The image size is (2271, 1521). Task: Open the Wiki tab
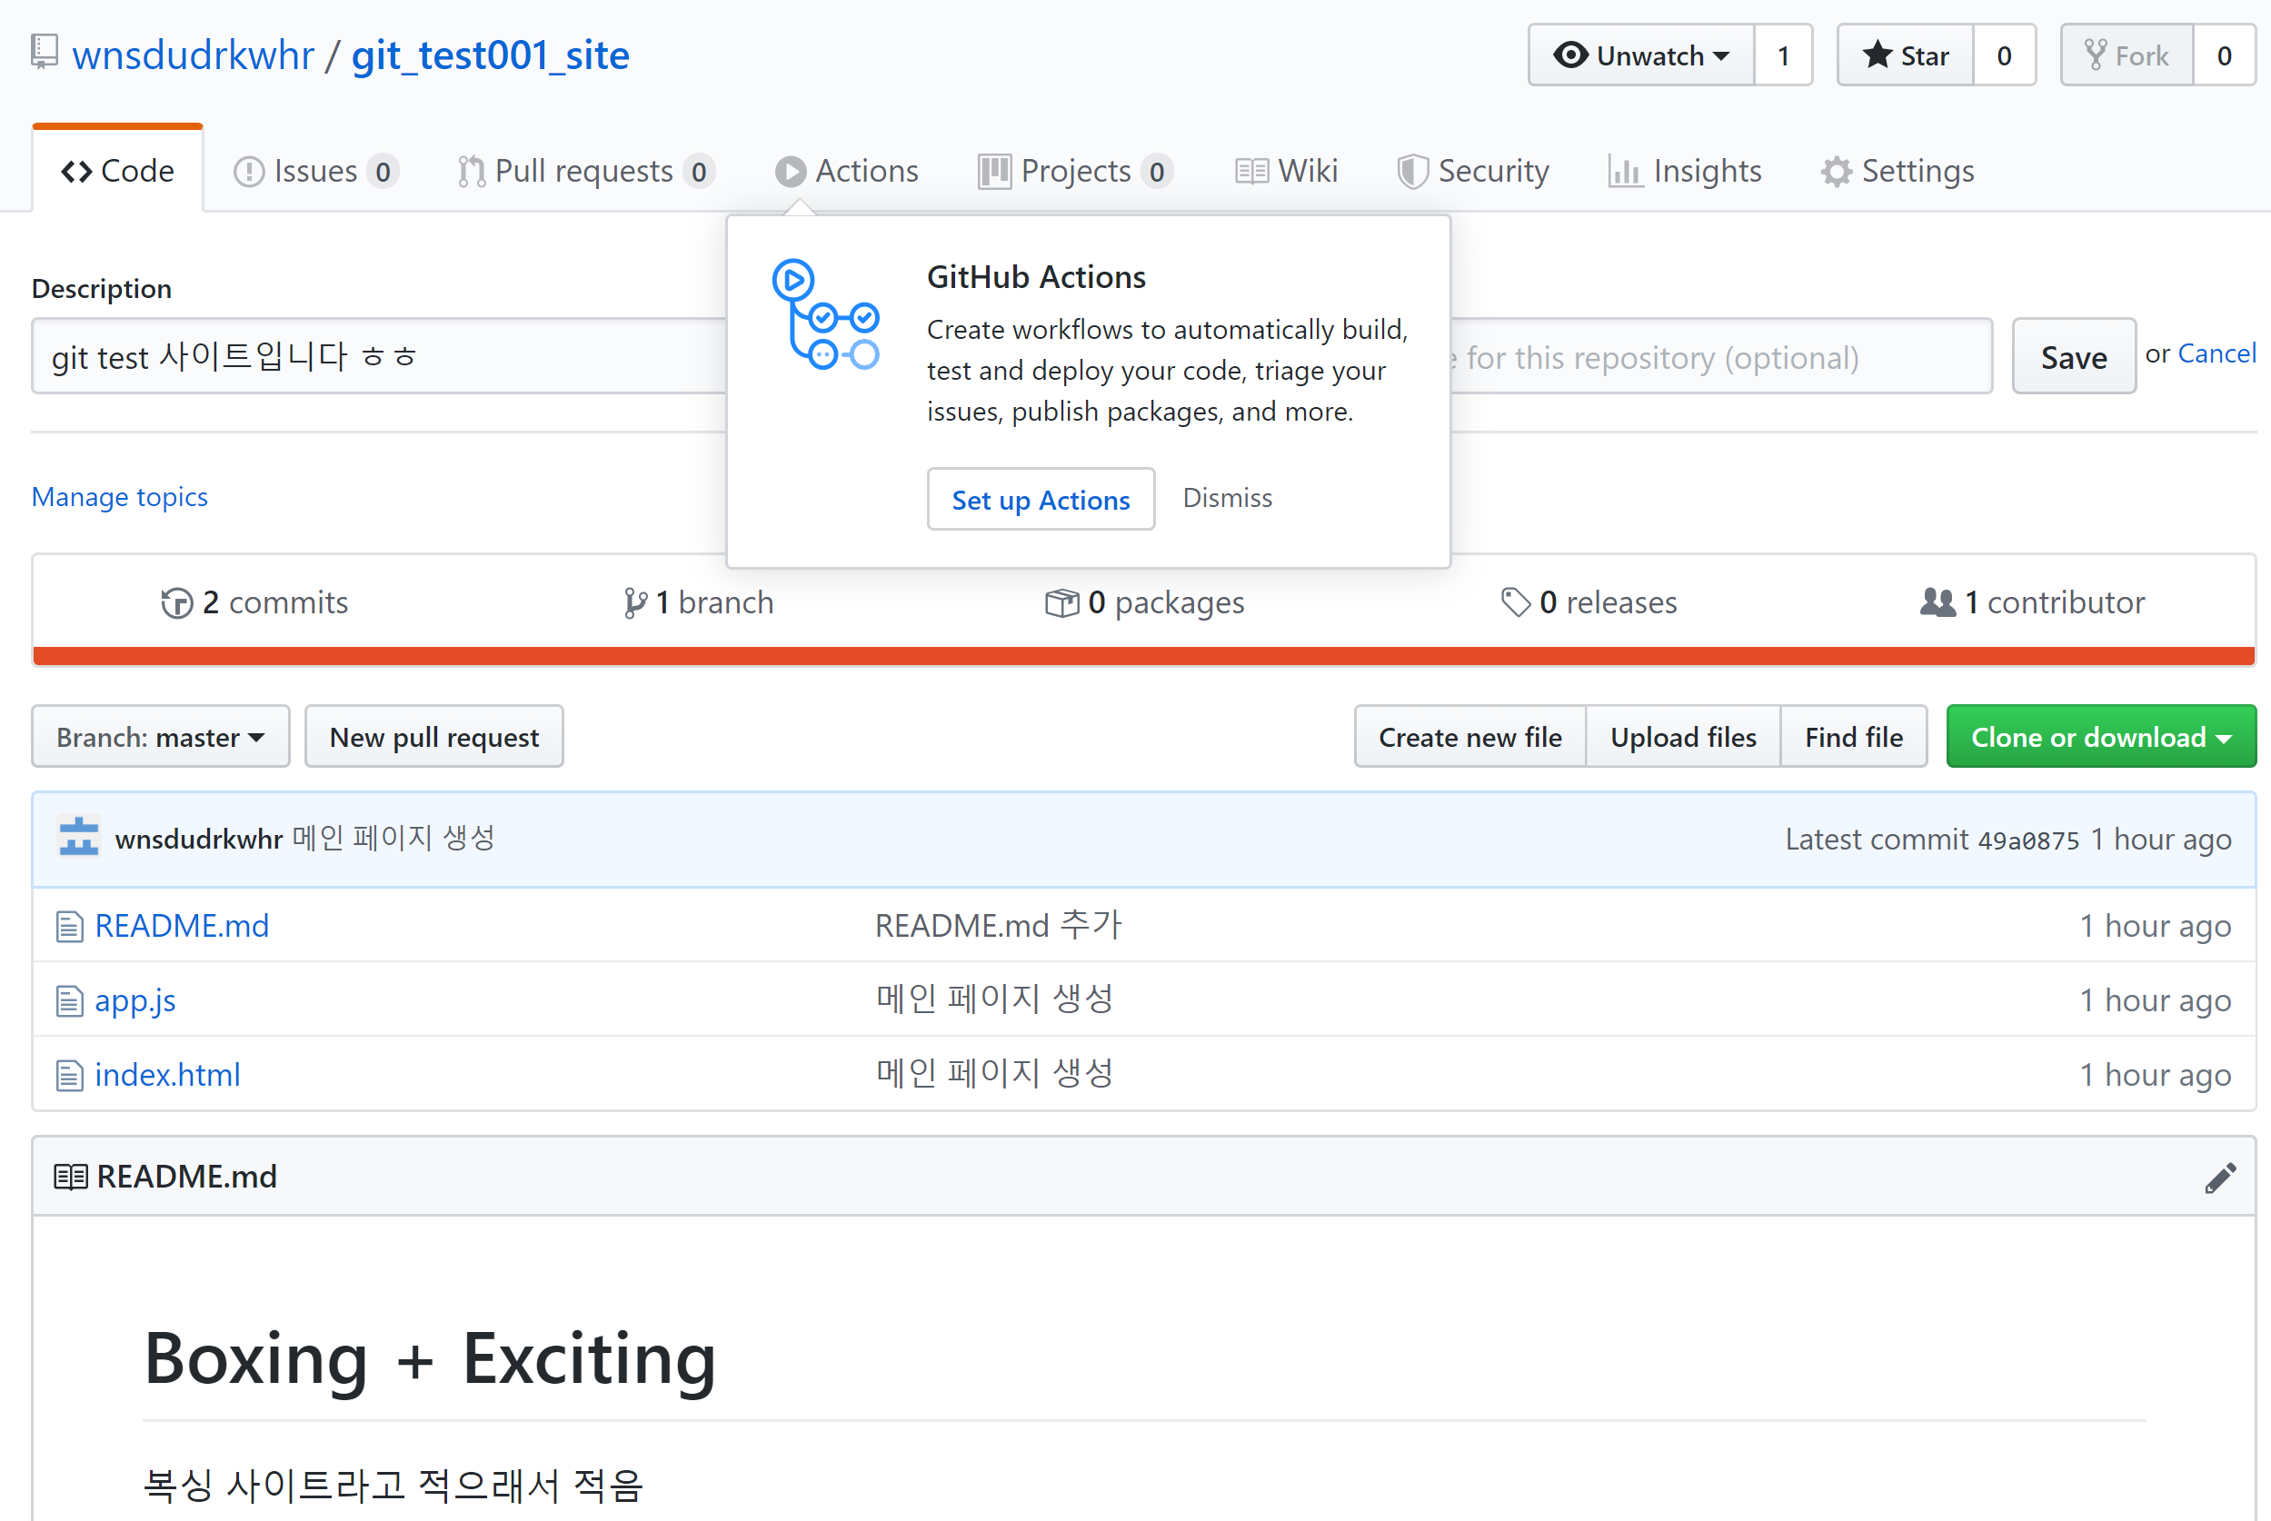(x=1288, y=171)
